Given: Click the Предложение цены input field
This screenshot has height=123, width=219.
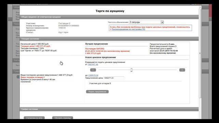Looking at the screenshot, I should (x=114, y=78).
